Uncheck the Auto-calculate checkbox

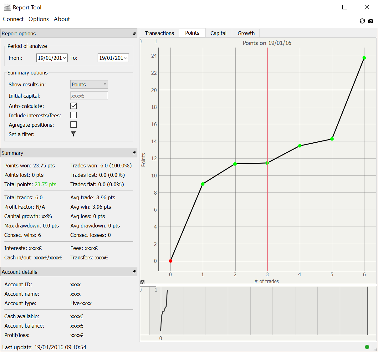point(74,106)
